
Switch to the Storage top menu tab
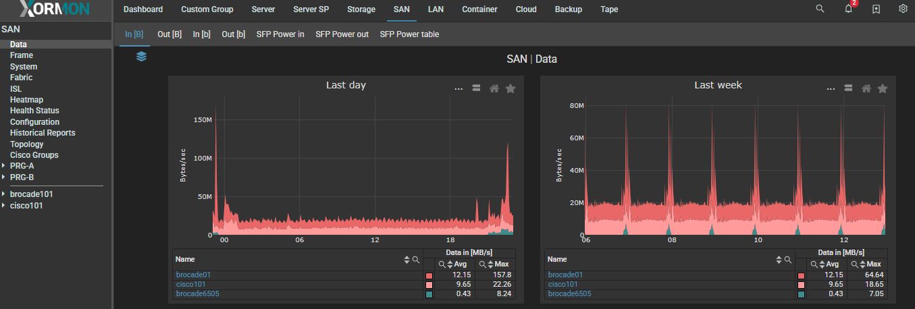[x=361, y=9]
